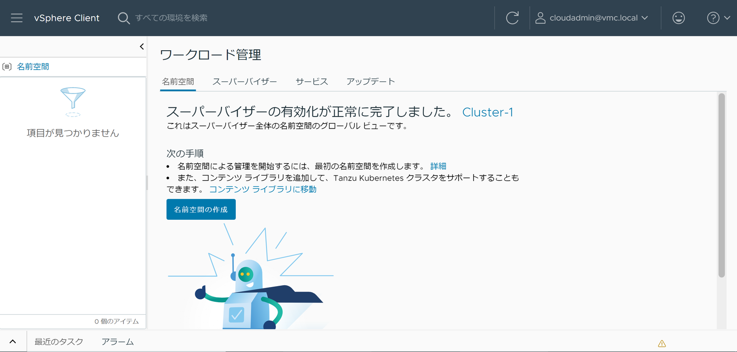Click the empty-filter funnel illustration
Image resolution: width=737 pixels, height=352 pixels.
(73, 102)
